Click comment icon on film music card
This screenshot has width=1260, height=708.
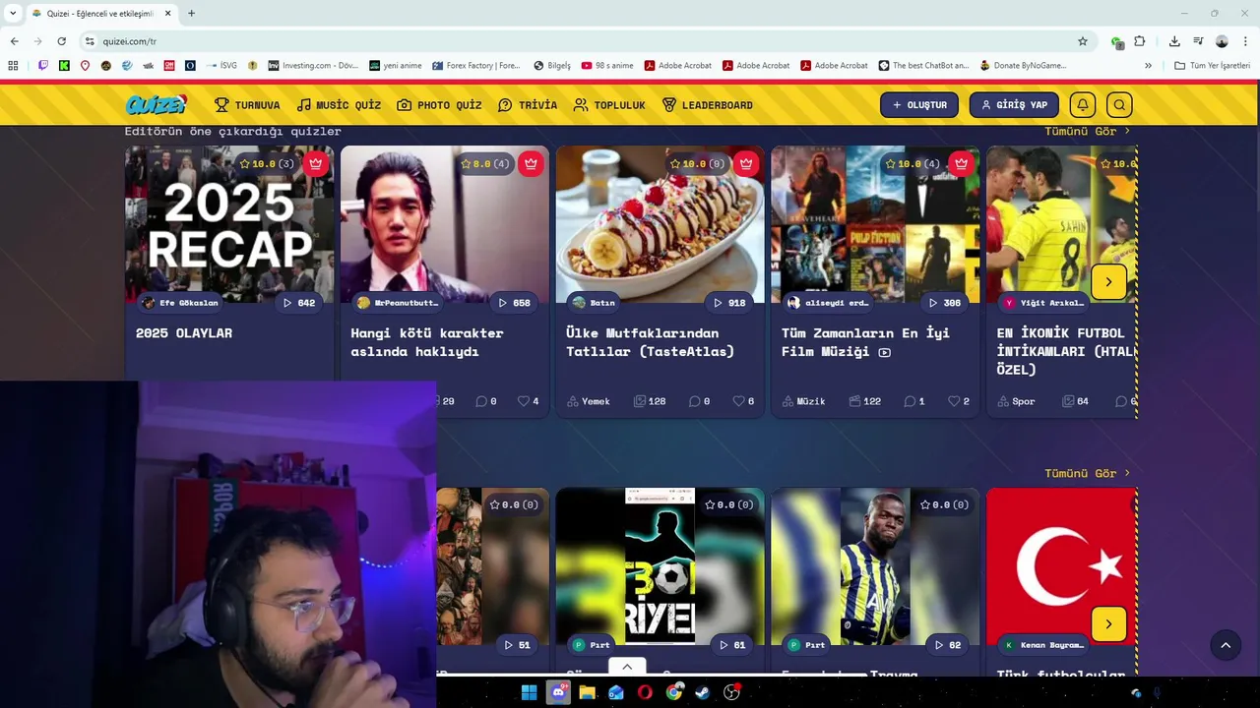click(x=911, y=401)
